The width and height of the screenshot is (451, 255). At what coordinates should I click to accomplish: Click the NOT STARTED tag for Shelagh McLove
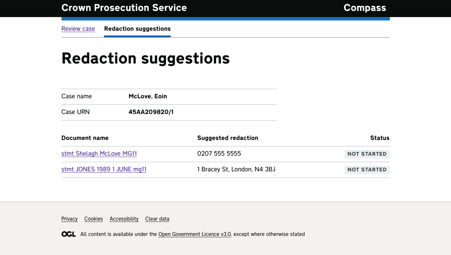pyautogui.click(x=367, y=154)
